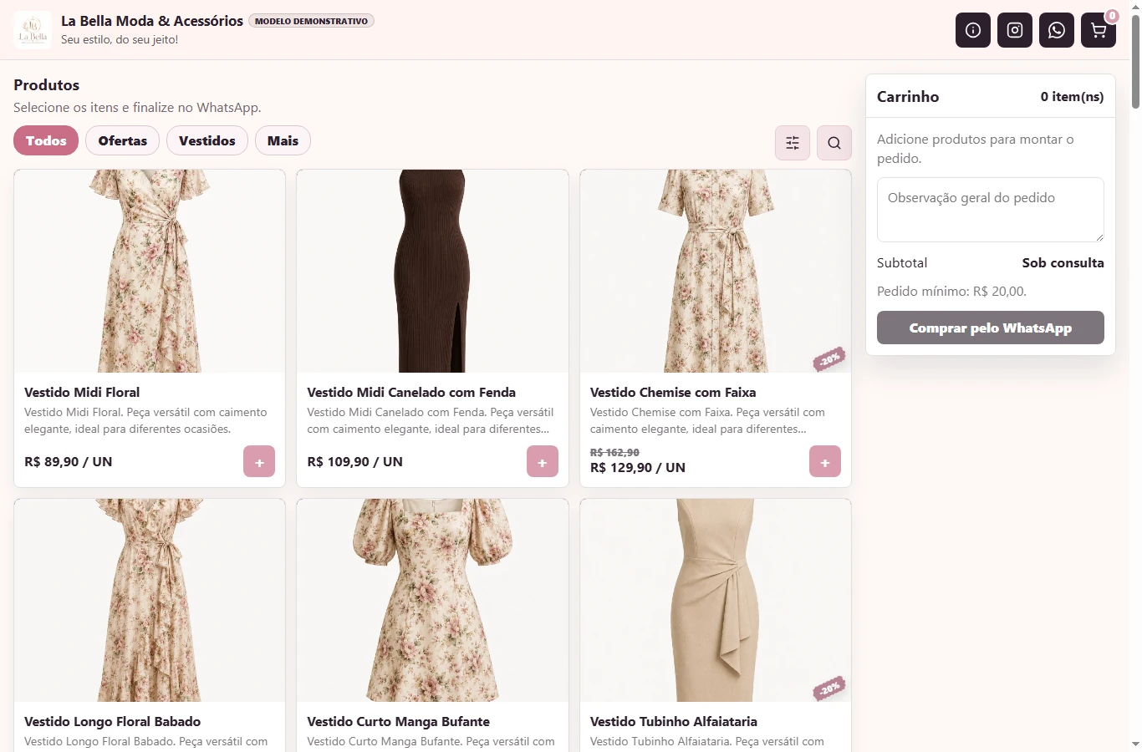View the Vestido Curto Manga Bufante photo
Image resolution: width=1142 pixels, height=752 pixels.
tap(432, 600)
